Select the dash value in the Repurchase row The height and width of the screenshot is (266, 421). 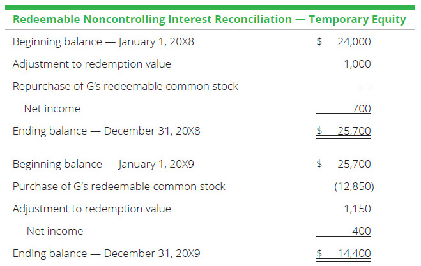[x=366, y=87]
